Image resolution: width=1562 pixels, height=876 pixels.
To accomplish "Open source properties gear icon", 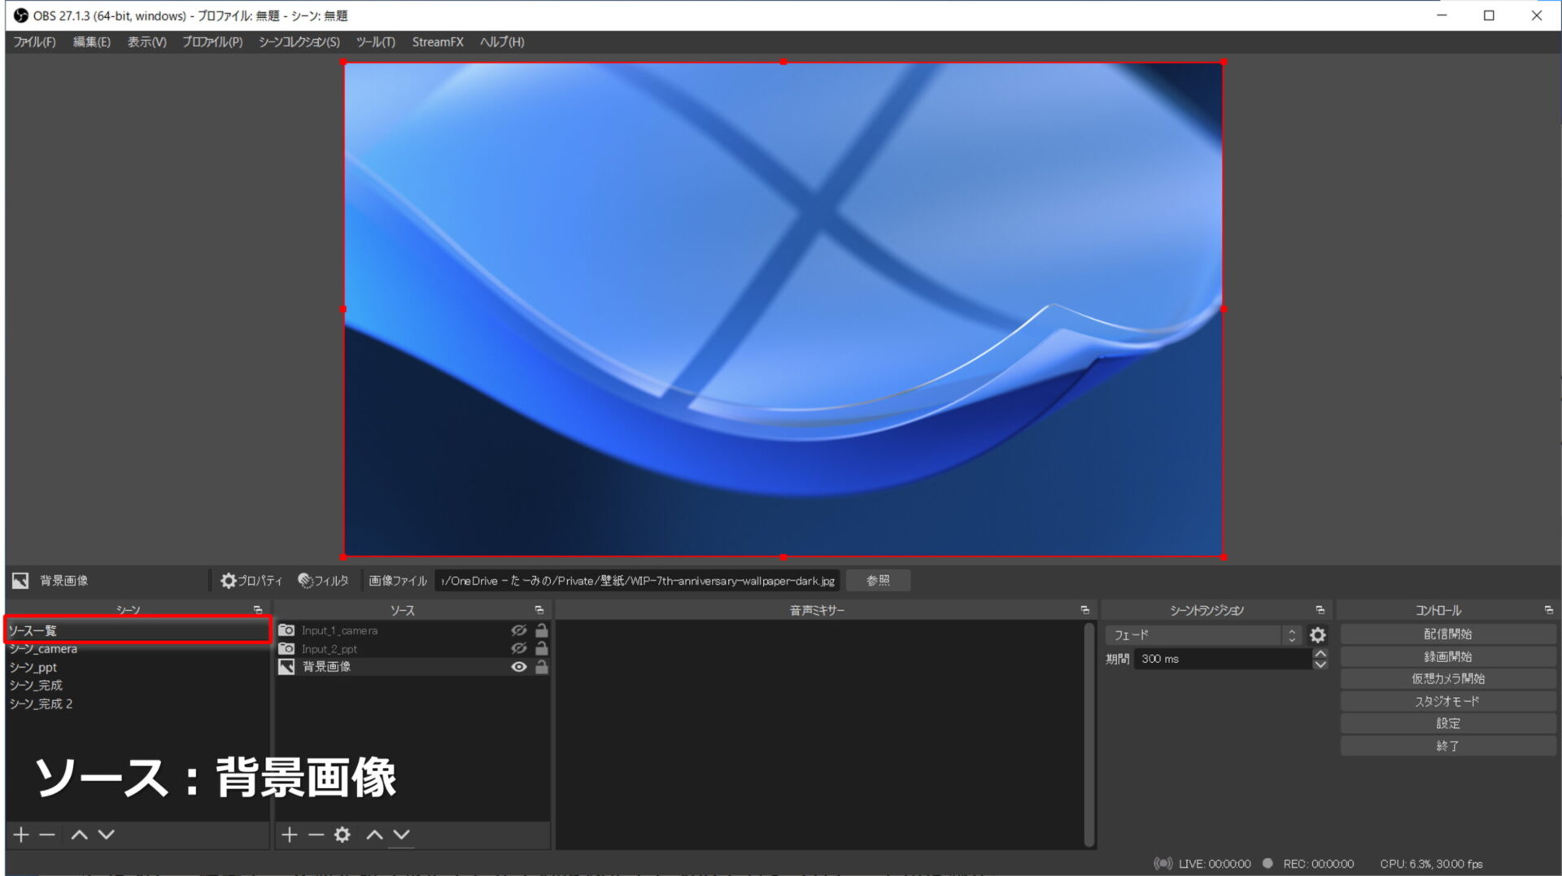I will [x=343, y=835].
